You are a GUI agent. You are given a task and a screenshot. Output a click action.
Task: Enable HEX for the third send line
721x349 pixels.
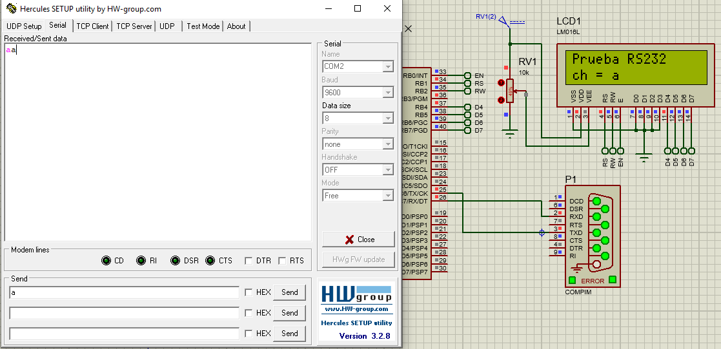coord(249,334)
